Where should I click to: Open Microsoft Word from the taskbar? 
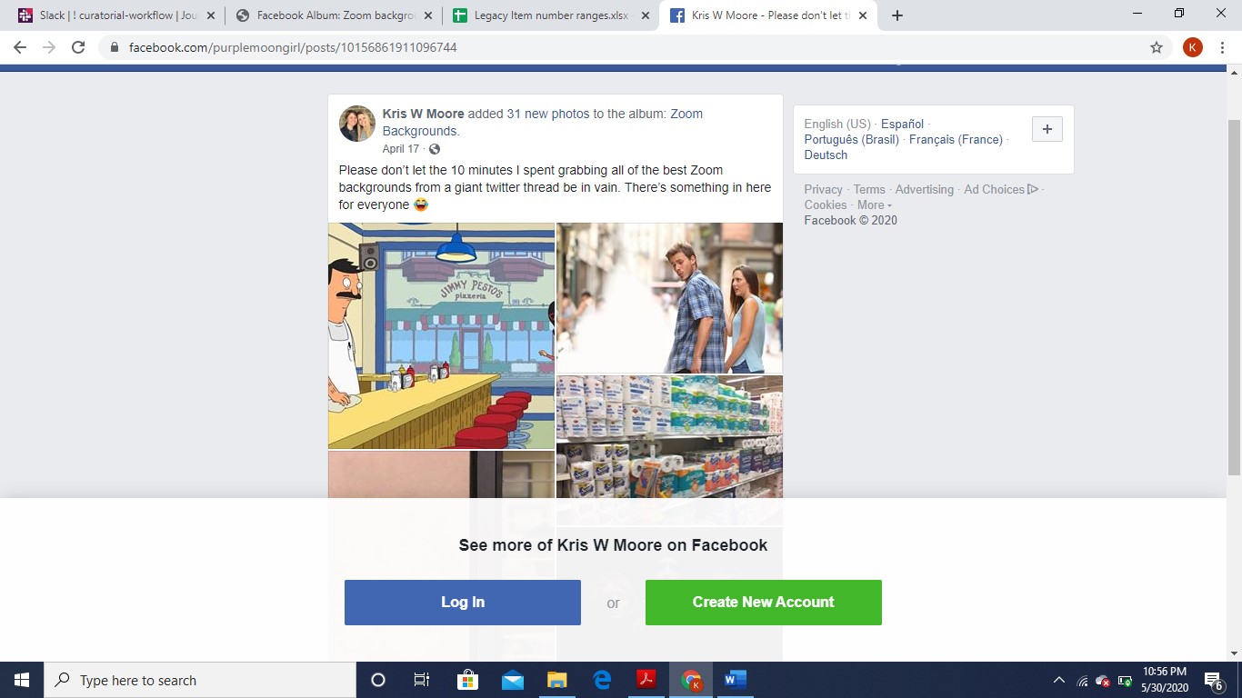point(735,680)
